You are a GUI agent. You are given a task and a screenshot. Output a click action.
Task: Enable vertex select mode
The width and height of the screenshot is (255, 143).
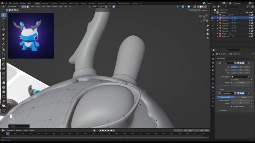23,7
